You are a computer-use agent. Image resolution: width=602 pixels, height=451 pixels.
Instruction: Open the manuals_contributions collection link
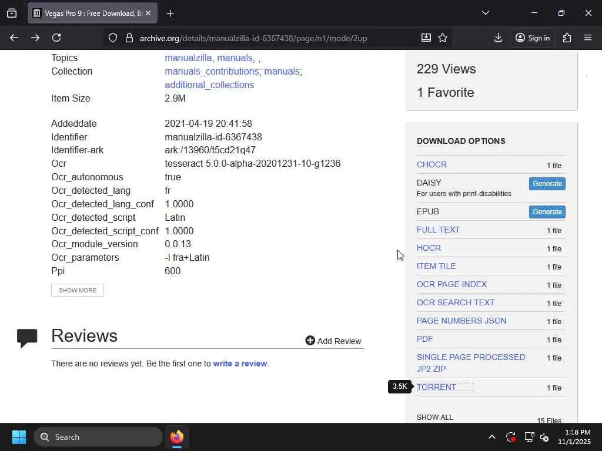coord(212,71)
